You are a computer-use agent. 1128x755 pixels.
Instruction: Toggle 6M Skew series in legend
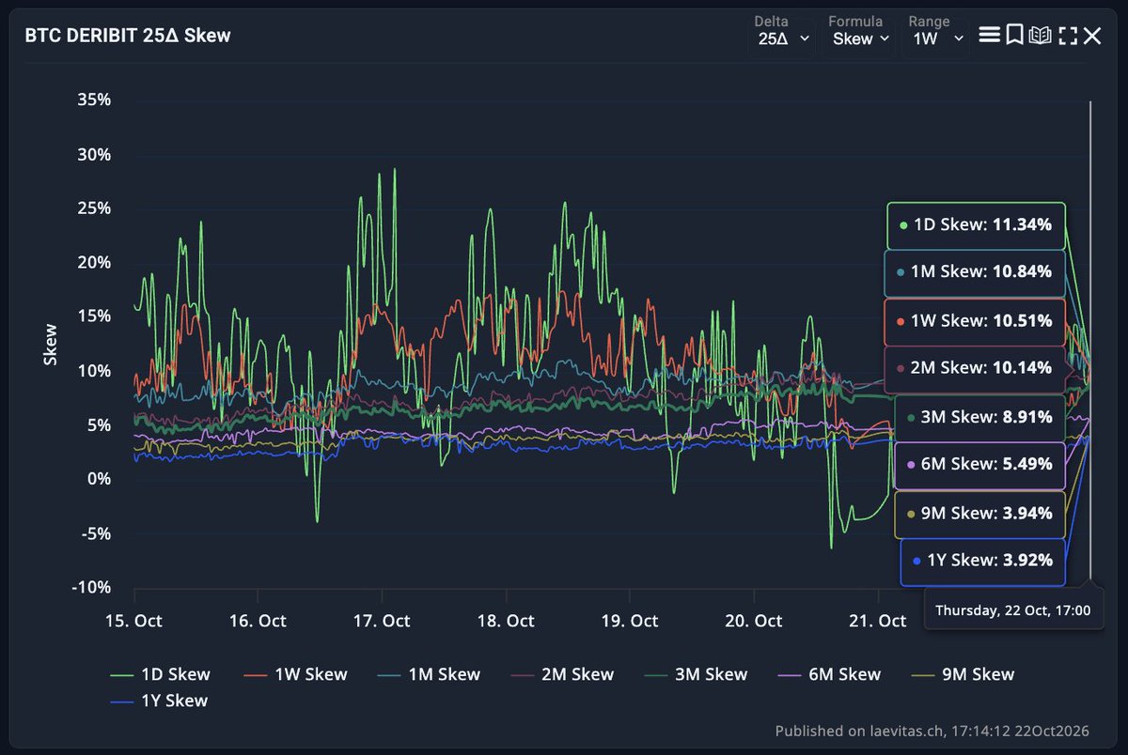pos(831,674)
